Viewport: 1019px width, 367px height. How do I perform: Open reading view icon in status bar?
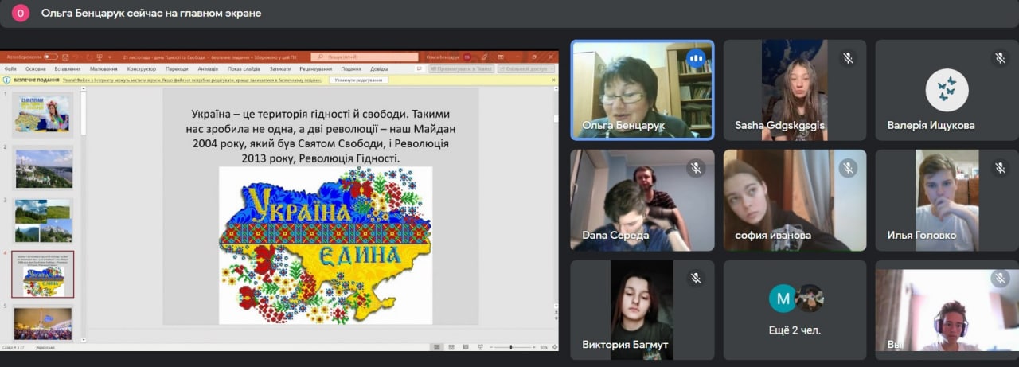coord(465,347)
